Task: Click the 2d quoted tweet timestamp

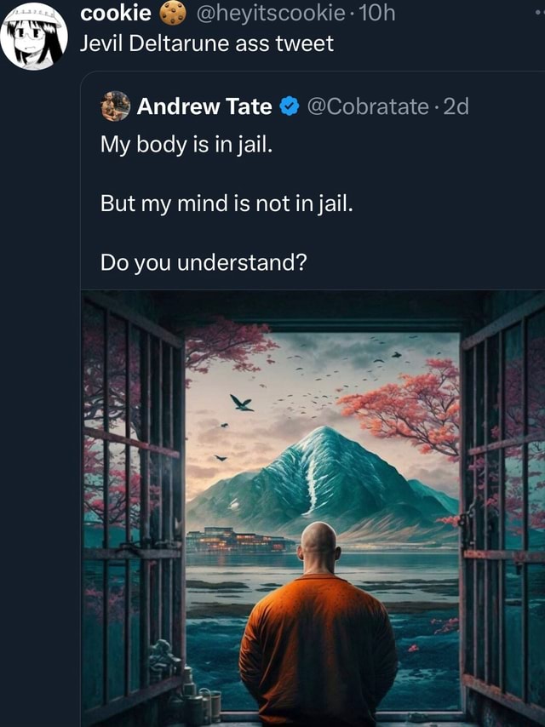Action: coord(456,106)
